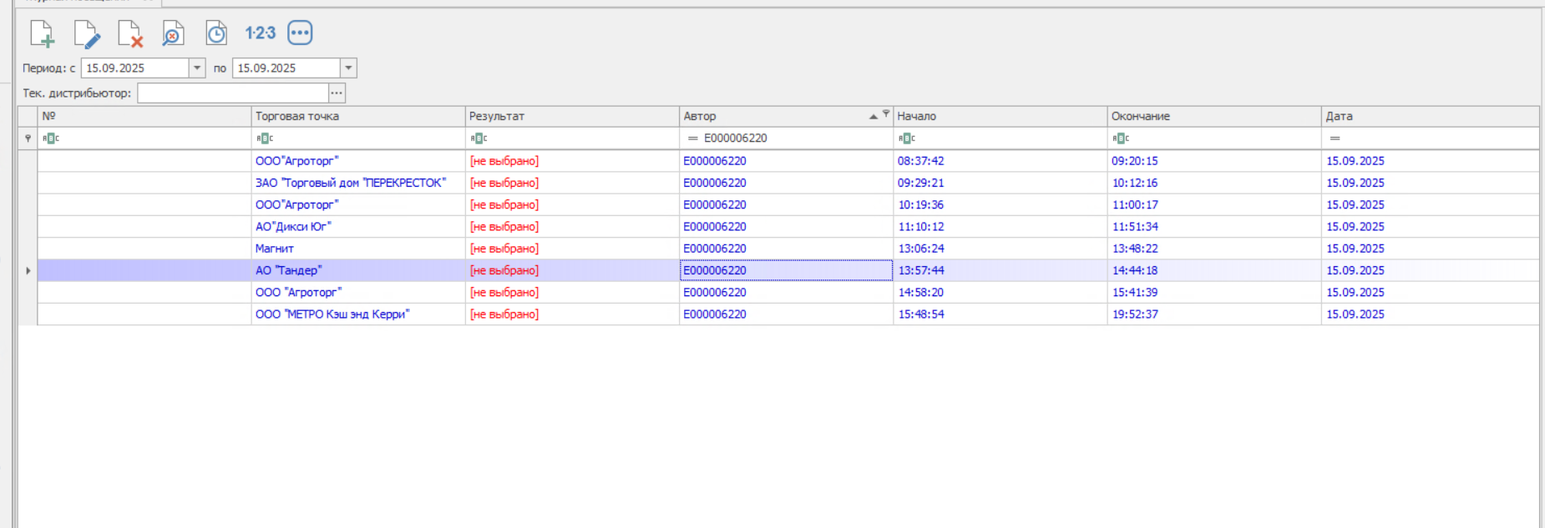Click the pin icon of the filter row

pyautogui.click(x=28, y=138)
